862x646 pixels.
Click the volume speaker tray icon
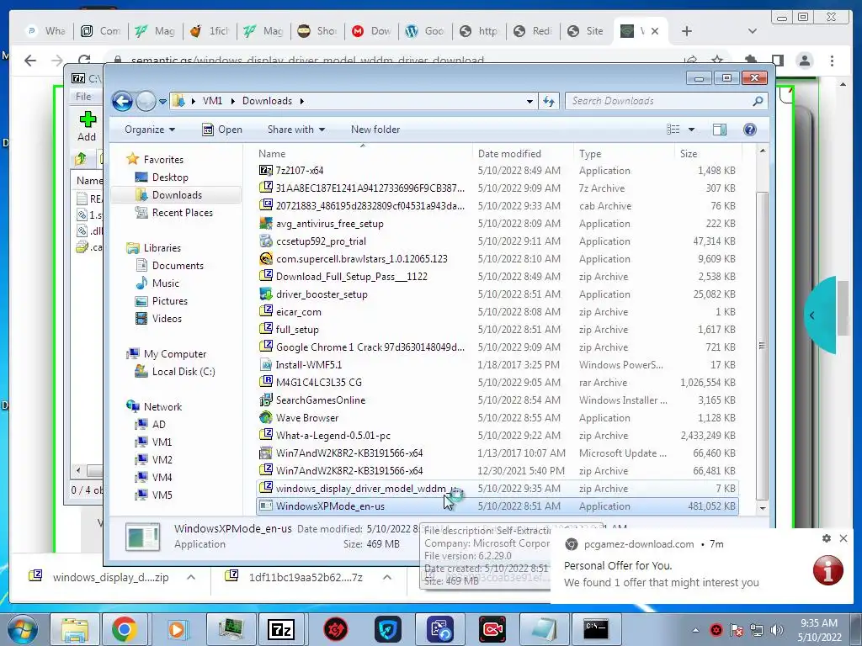[x=776, y=630]
